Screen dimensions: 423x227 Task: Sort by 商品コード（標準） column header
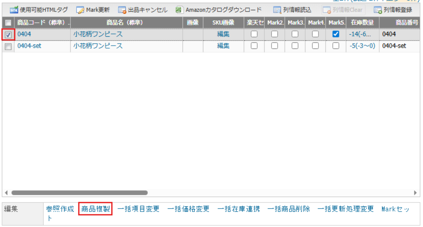pos(42,23)
